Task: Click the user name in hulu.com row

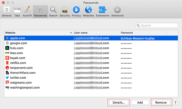Action: [x=92, y=48]
